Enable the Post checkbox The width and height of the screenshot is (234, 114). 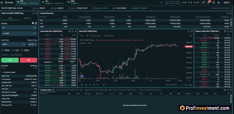[x=13, y=50]
